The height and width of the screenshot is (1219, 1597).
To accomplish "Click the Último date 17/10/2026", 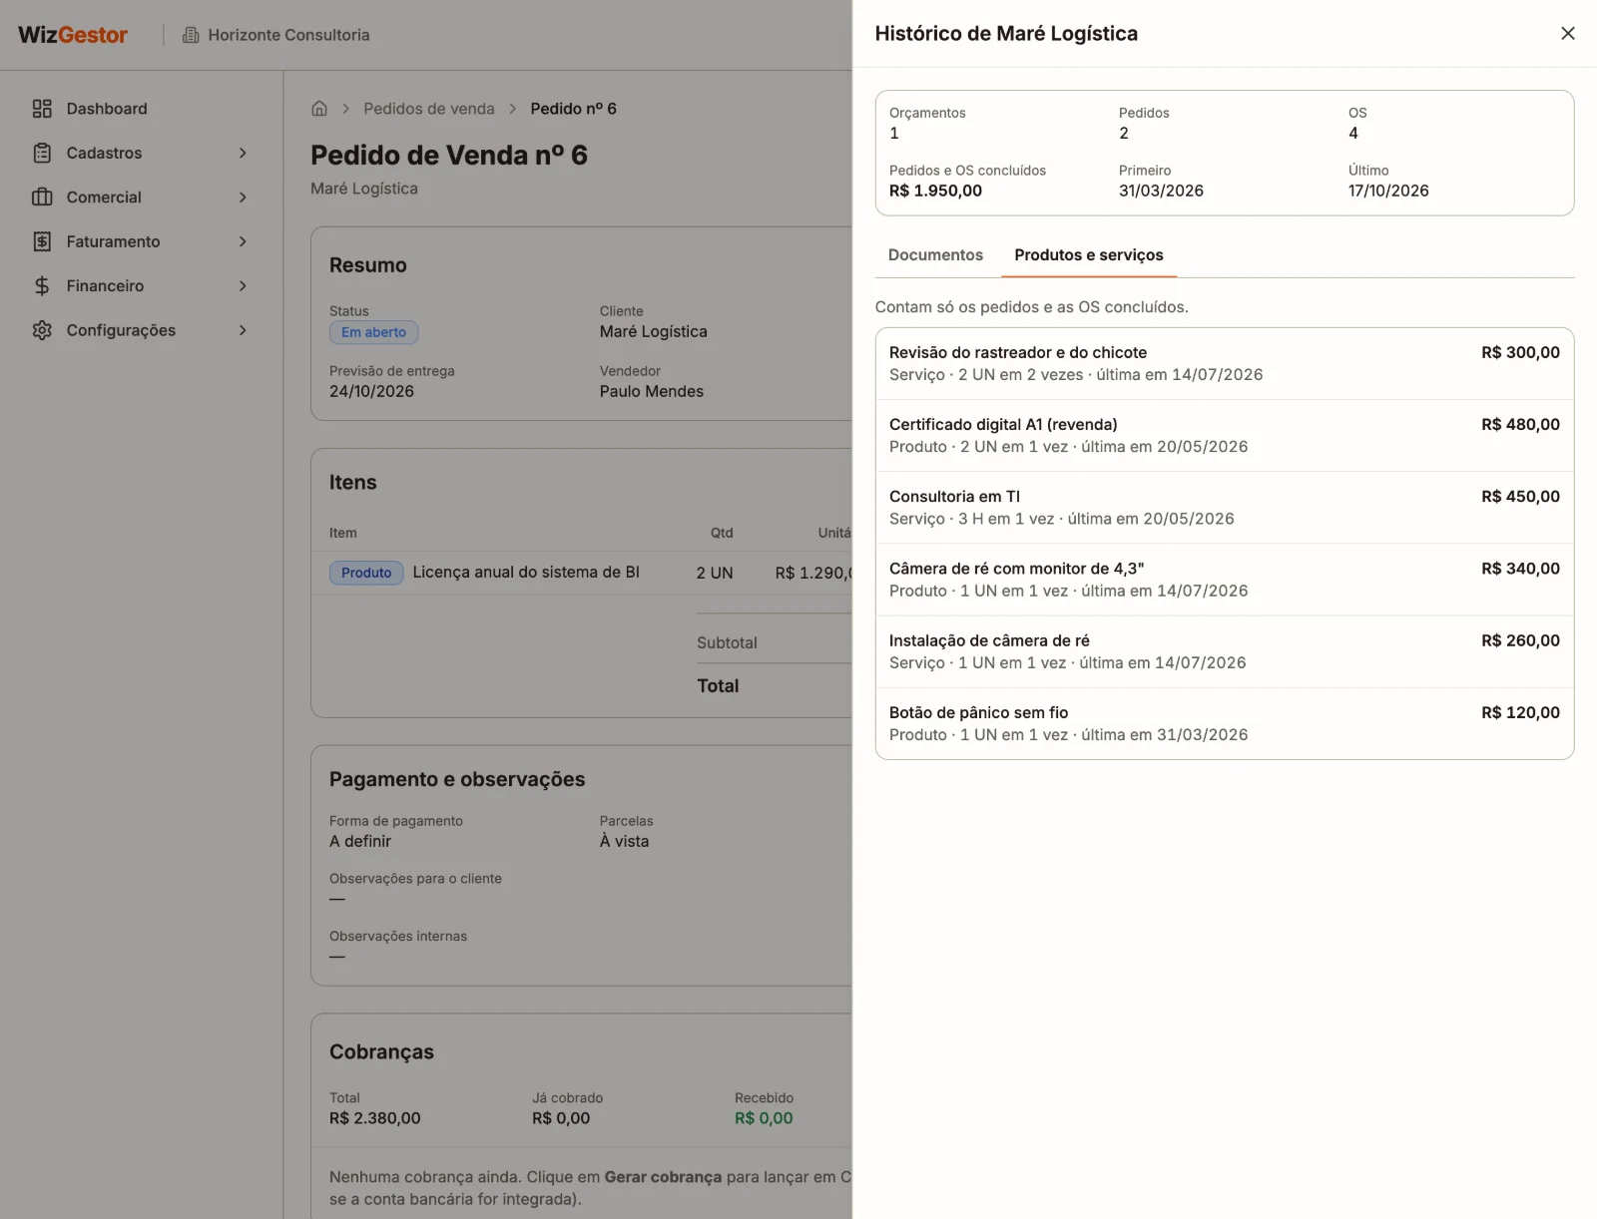I will (x=1388, y=191).
